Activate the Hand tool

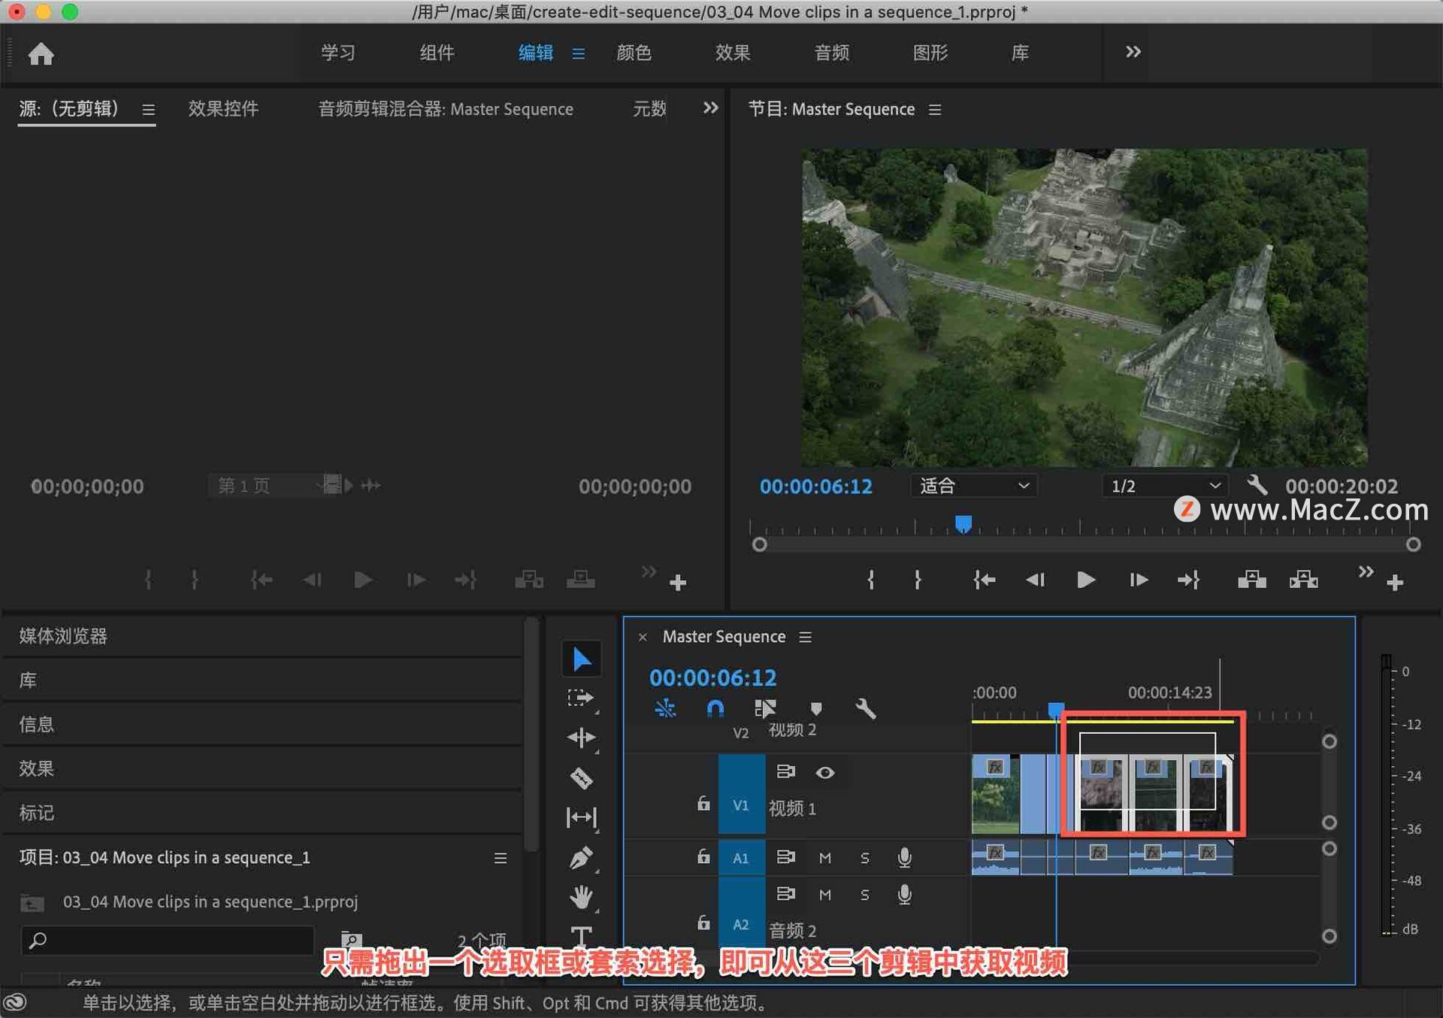point(581,896)
